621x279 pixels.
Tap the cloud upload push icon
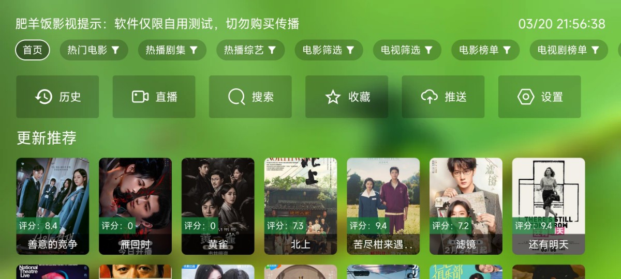click(x=429, y=97)
